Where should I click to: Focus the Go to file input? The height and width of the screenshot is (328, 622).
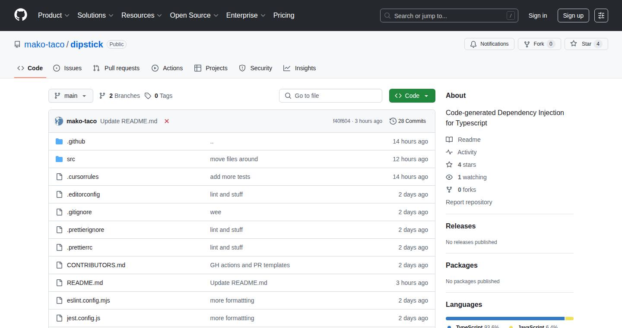click(x=330, y=96)
